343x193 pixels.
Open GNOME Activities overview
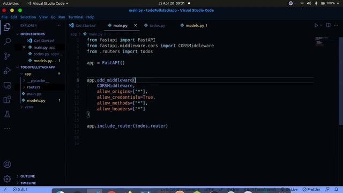(11, 4)
